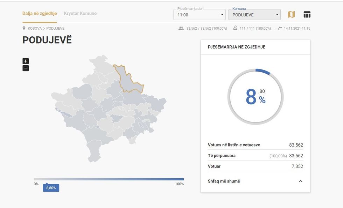The height and width of the screenshot is (208, 343).
Task: Click the voters people icon near 83.562
Action: 181,28
